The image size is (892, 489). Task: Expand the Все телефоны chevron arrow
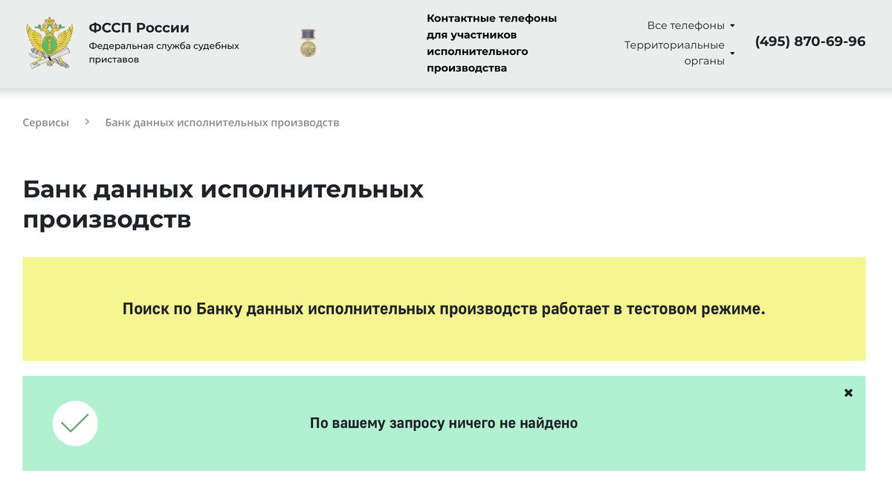click(734, 25)
